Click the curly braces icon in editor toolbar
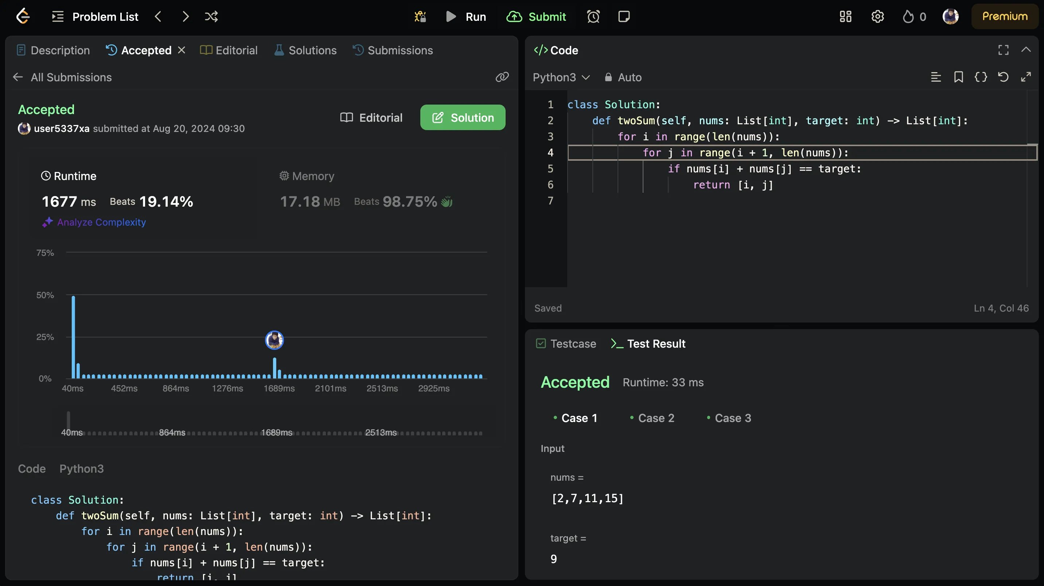Viewport: 1044px width, 586px height. click(x=981, y=77)
